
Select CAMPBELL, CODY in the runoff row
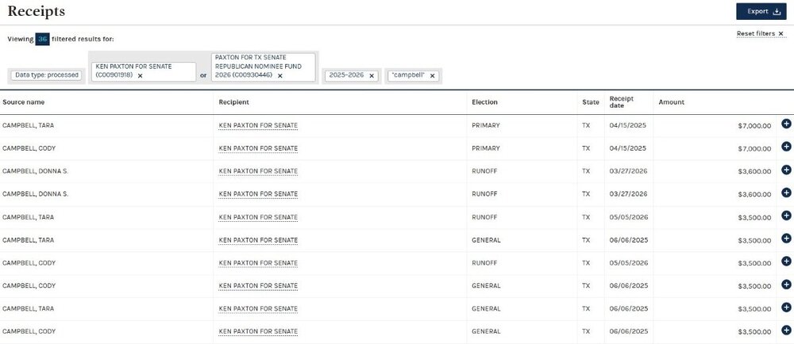(x=29, y=263)
